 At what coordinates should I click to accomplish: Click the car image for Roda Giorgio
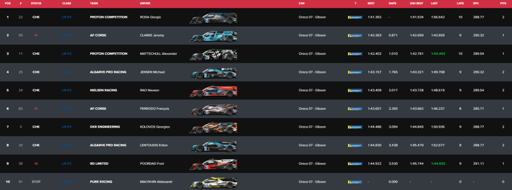213,18
